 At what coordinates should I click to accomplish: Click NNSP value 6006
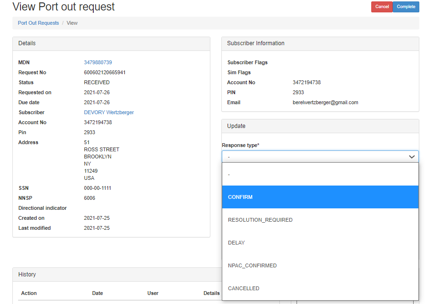point(89,198)
